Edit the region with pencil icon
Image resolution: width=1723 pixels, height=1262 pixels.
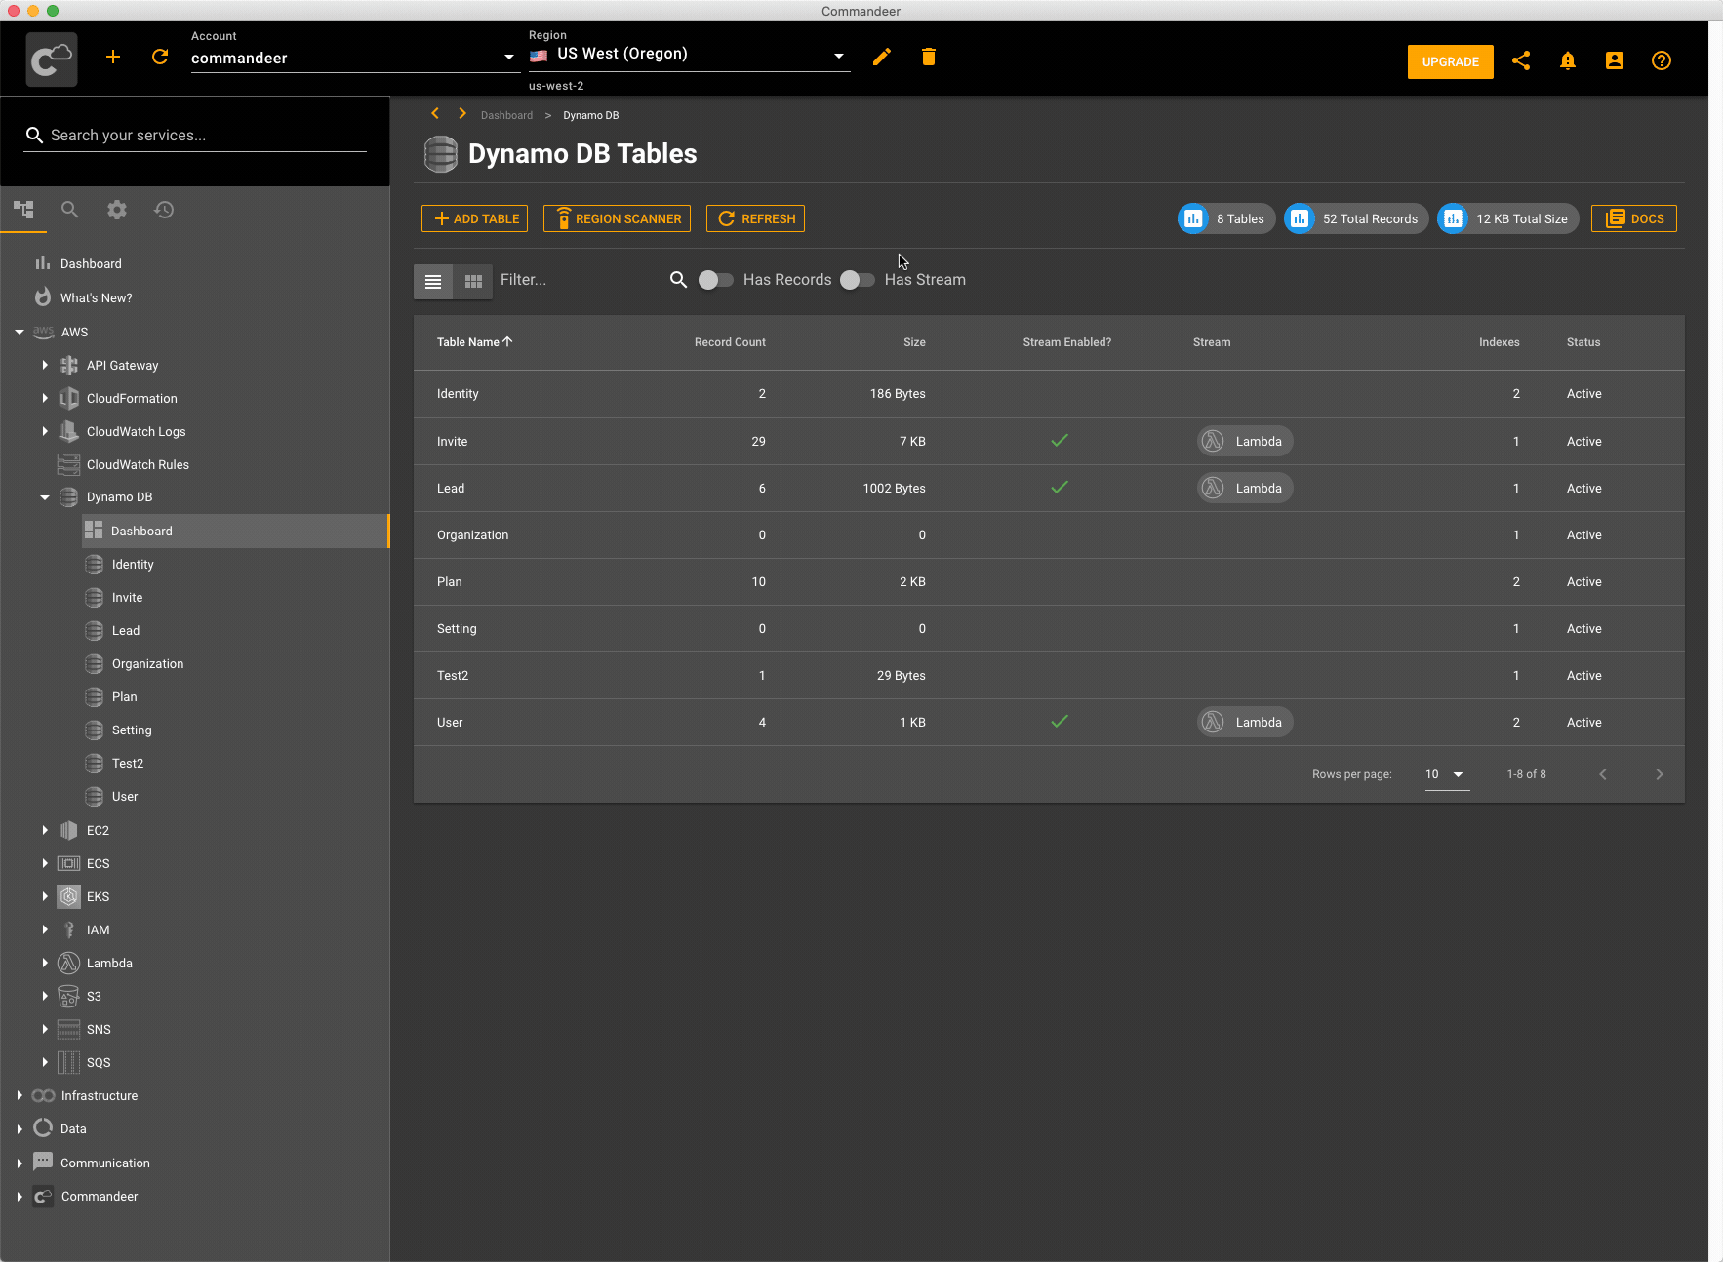point(882,57)
